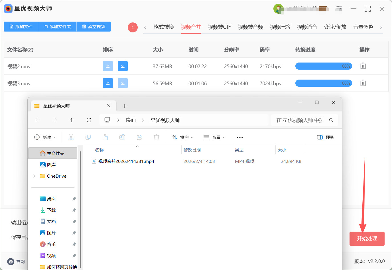This screenshot has width=392, height=270.
Task: Expand the 排序 sort dropdown
Action: coord(182,138)
